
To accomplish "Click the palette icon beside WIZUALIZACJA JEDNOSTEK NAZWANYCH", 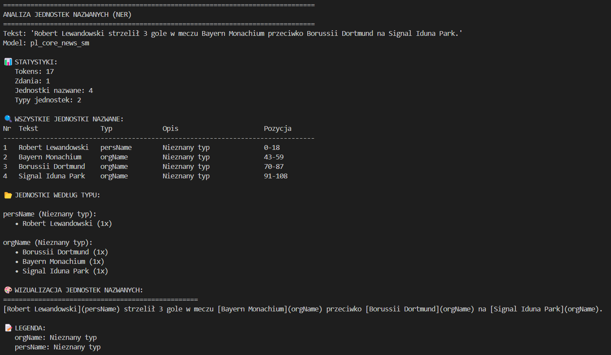I will (x=8, y=290).
